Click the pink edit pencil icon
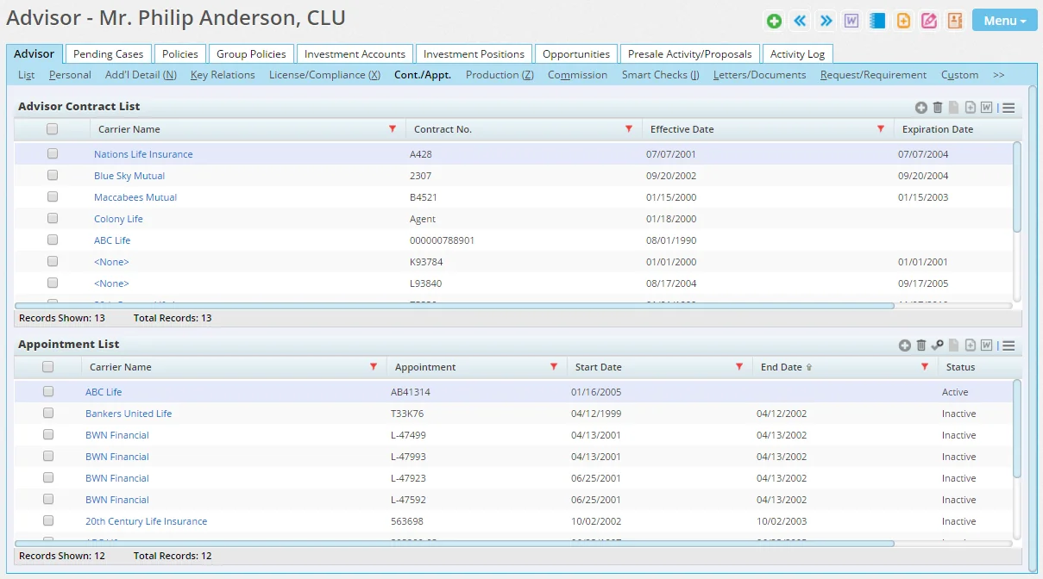This screenshot has width=1043, height=579. [929, 21]
